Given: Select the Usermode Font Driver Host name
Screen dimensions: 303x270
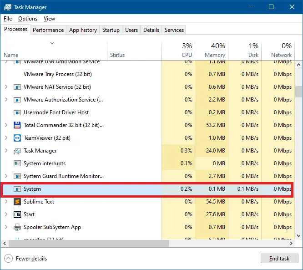Looking at the screenshot, I should (56, 112).
